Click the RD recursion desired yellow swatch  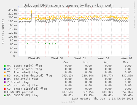pyautogui.click(x=5, y=76)
